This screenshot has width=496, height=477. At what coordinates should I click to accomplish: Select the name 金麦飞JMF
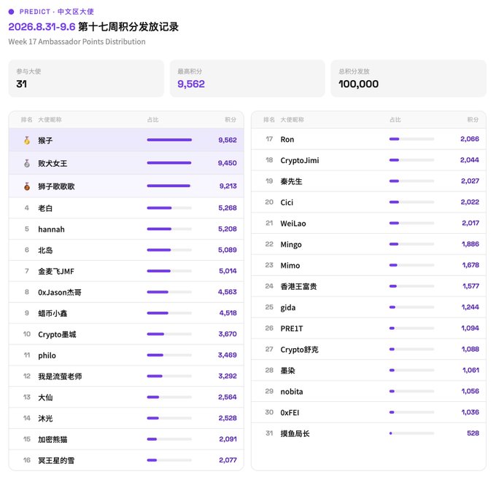(56, 272)
